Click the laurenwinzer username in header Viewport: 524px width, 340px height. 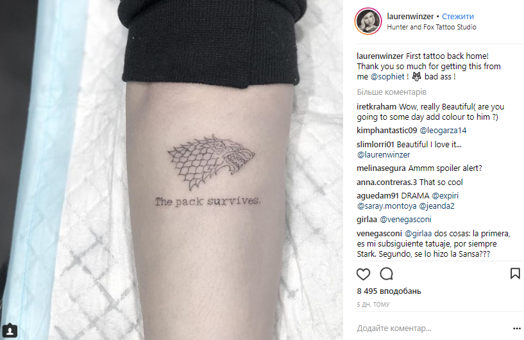[x=410, y=17]
